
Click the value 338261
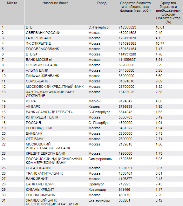coord(124,201)
